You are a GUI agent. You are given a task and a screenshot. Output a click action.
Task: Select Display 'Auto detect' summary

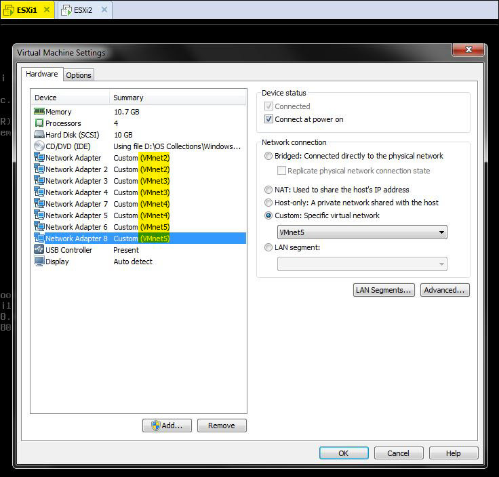tap(133, 262)
